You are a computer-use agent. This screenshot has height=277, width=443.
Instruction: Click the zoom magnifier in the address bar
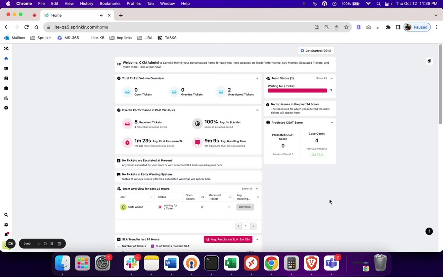326,27
